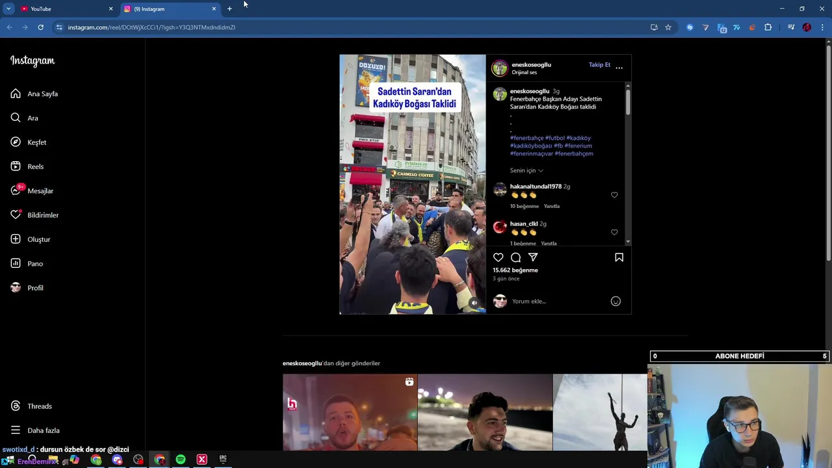Expand Senin için comment sort

526,170
